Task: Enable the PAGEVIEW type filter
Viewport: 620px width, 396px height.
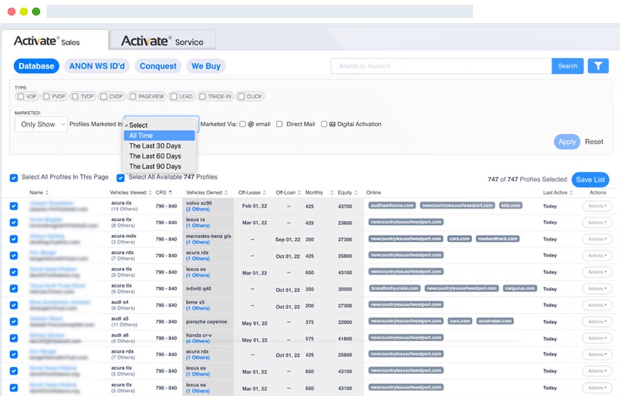Action: point(132,96)
